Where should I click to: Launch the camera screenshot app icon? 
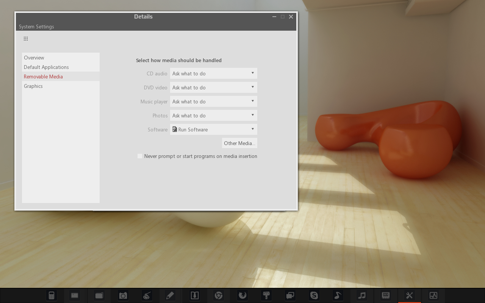pyautogui.click(x=123, y=295)
